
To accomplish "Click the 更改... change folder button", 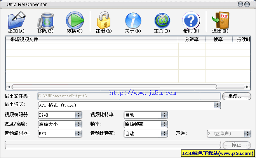I will pos(237,96).
